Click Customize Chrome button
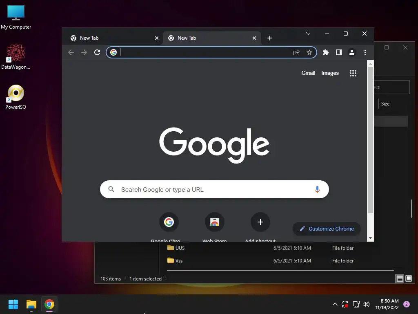The image size is (418, 314). 327,229
